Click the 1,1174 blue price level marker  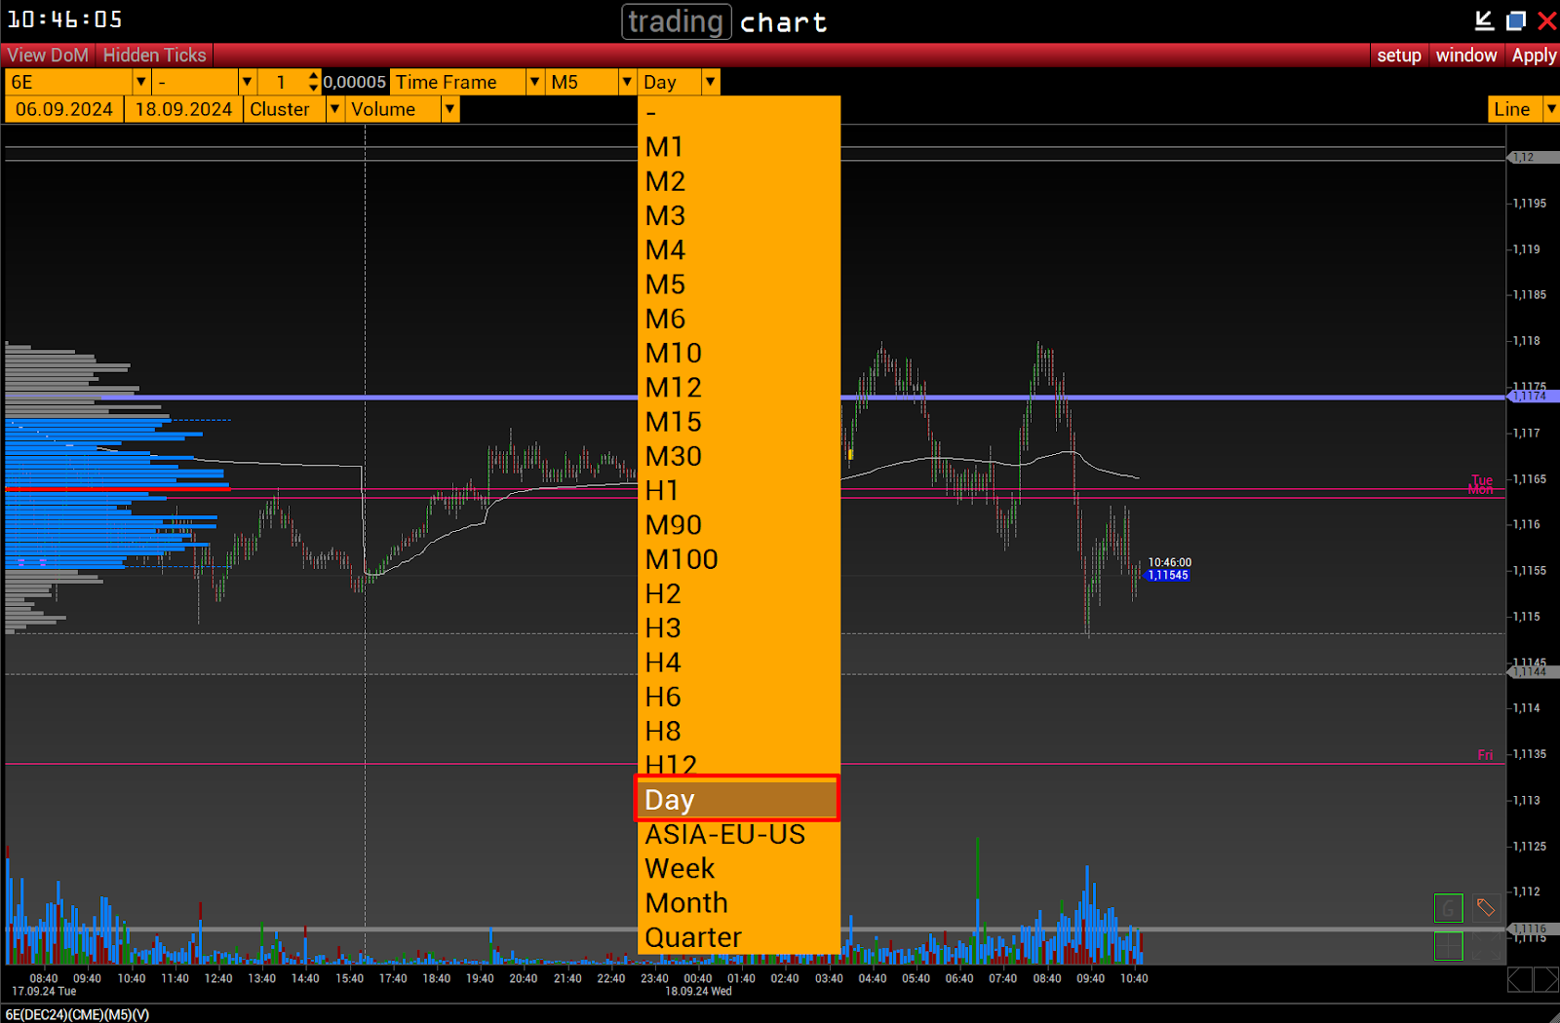[1531, 397]
